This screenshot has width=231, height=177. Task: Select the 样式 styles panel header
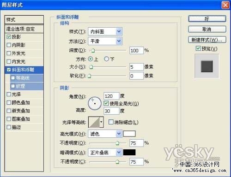pos(24,19)
